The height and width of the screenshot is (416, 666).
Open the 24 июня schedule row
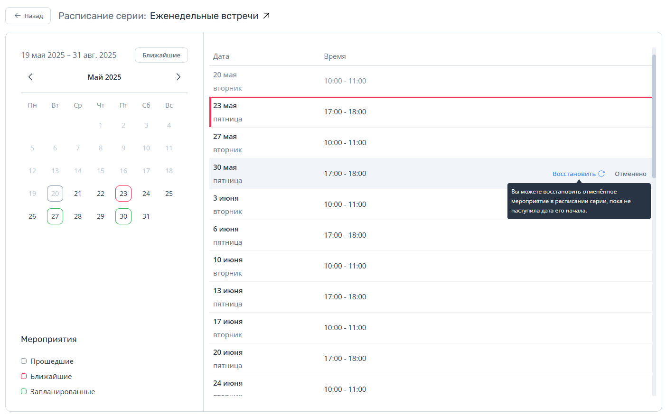pyautogui.click(x=431, y=385)
